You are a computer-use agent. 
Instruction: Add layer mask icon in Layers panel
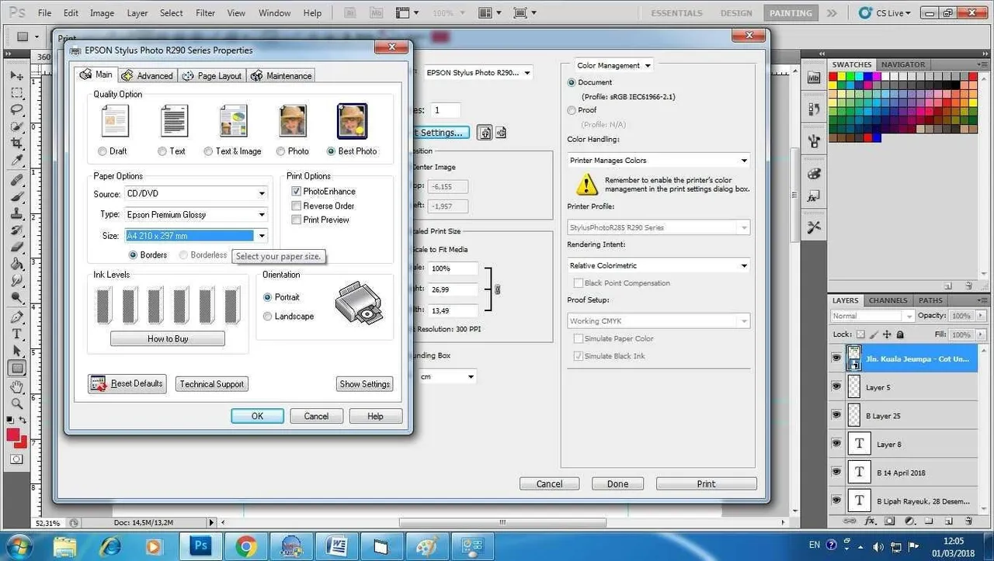(x=890, y=521)
